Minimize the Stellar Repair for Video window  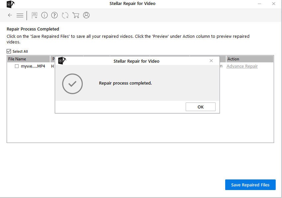tap(259, 4)
